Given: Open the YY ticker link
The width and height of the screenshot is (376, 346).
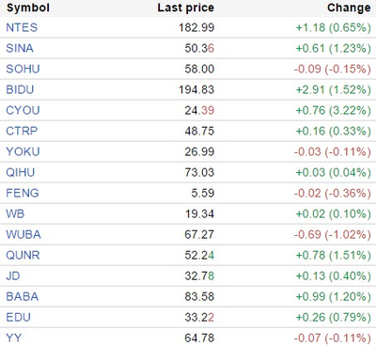Looking at the screenshot, I should (14, 338).
